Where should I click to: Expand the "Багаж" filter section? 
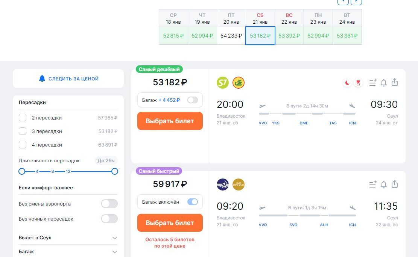pos(115,252)
